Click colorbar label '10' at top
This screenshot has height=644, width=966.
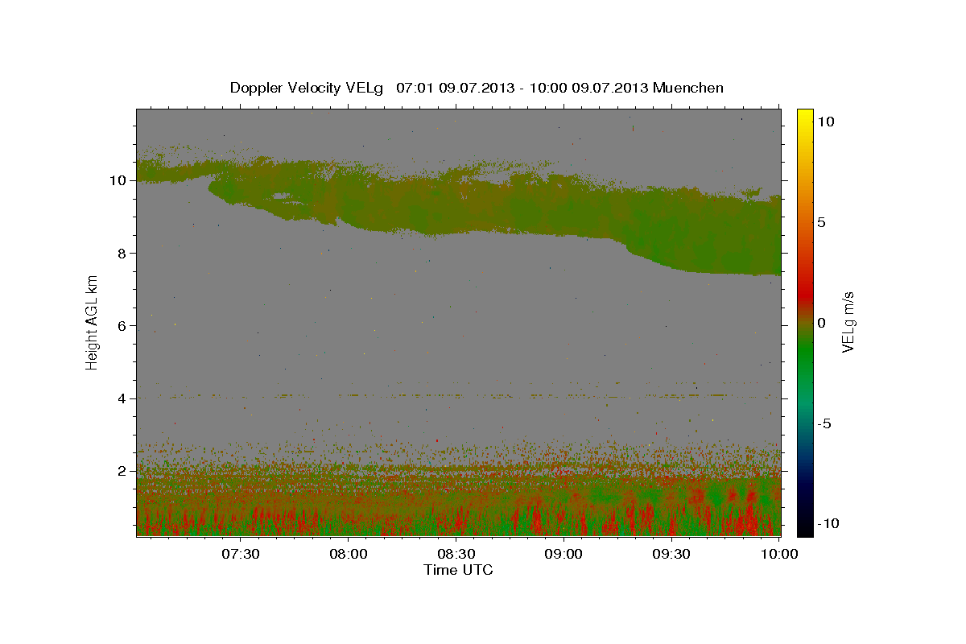point(826,122)
